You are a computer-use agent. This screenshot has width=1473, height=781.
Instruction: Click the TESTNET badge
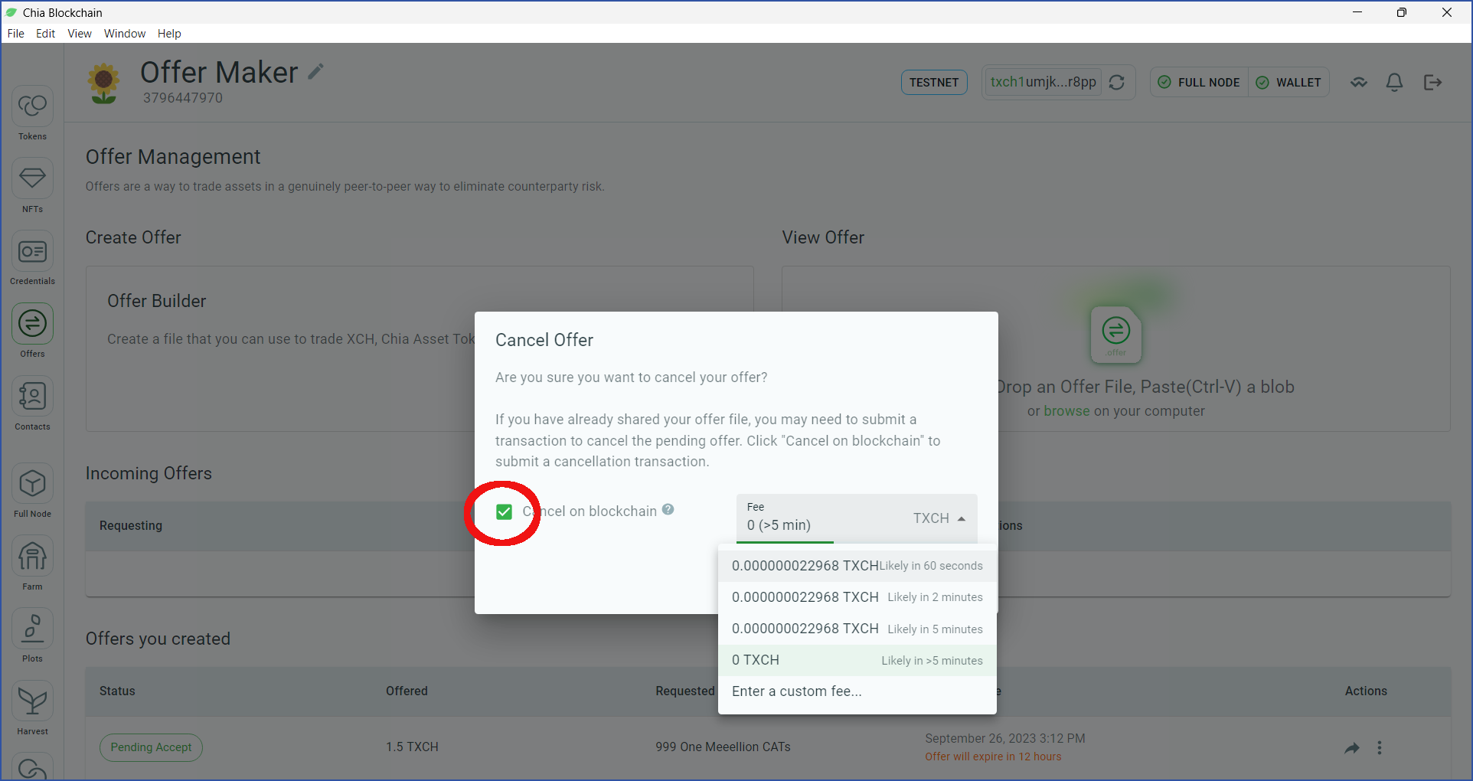[x=934, y=82]
